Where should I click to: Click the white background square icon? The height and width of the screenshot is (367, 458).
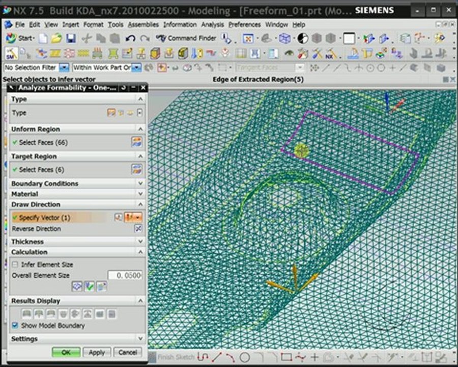(349, 38)
